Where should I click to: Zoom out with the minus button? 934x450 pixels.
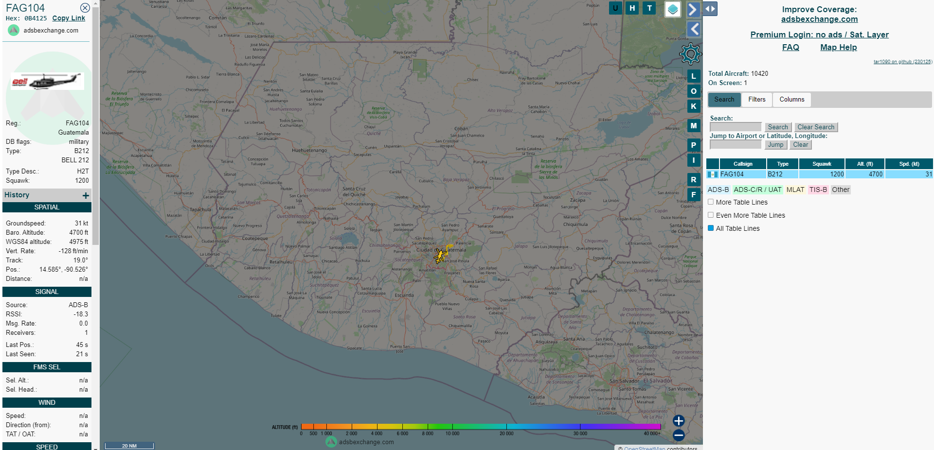click(x=679, y=435)
